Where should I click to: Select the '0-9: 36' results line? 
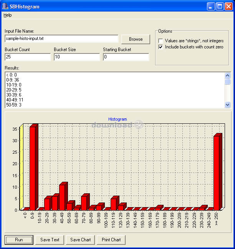click(13, 80)
